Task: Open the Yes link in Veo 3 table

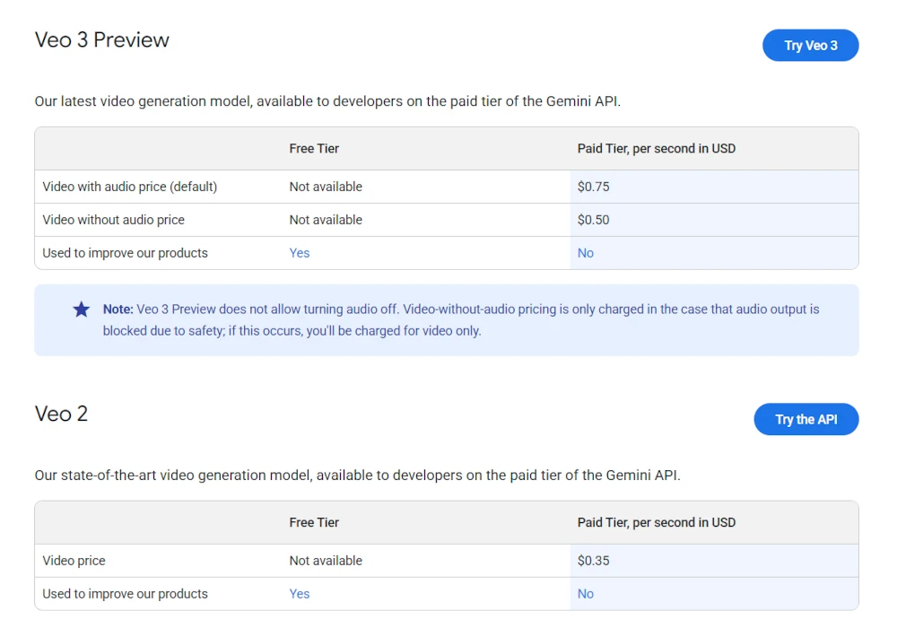Action: pos(300,253)
